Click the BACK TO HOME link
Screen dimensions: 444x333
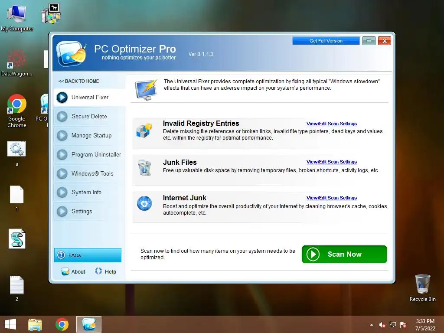[78, 81]
